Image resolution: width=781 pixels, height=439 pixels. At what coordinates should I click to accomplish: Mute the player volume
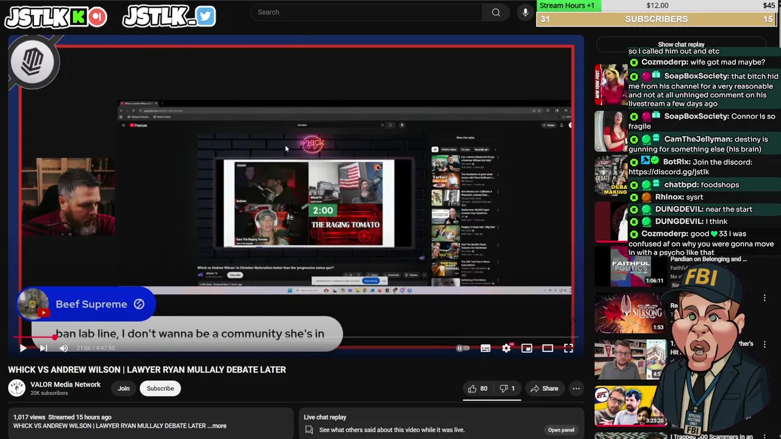pos(63,348)
